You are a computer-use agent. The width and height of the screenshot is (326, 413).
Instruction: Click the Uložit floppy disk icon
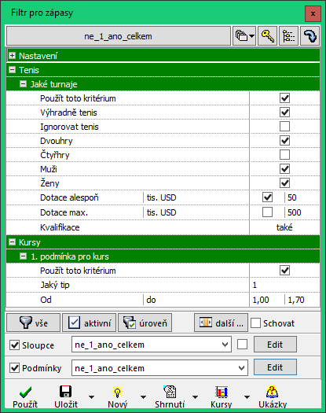[66, 392]
